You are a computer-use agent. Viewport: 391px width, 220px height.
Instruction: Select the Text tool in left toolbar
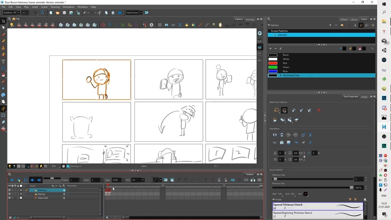click(3, 61)
